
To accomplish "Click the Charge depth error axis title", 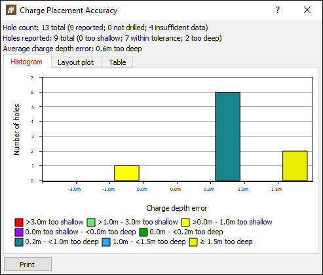I will [x=177, y=208].
